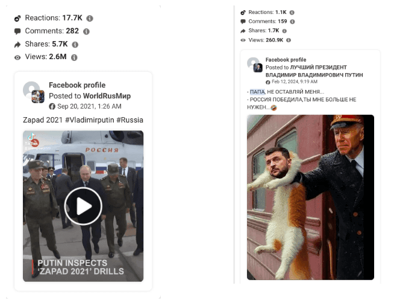
Task: Click the Sep 20, 2021 timestamp
Action: click(x=89, y=106)
